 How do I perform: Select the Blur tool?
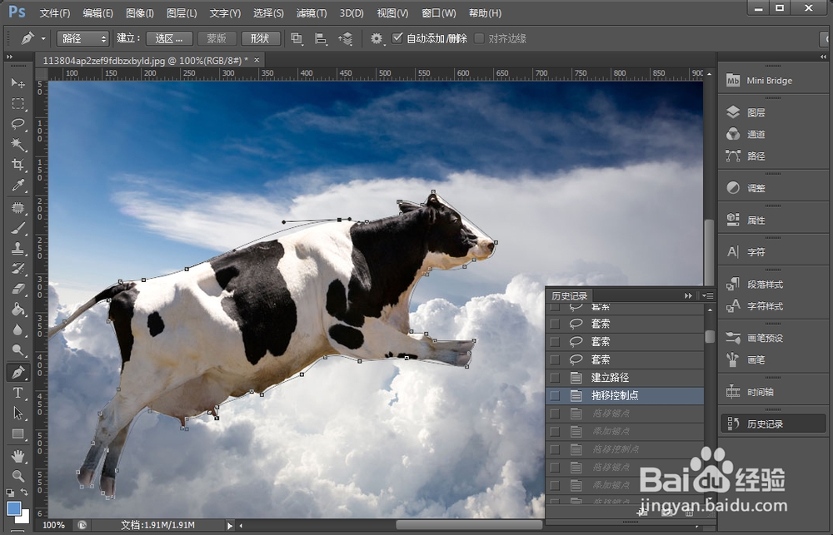18,329
